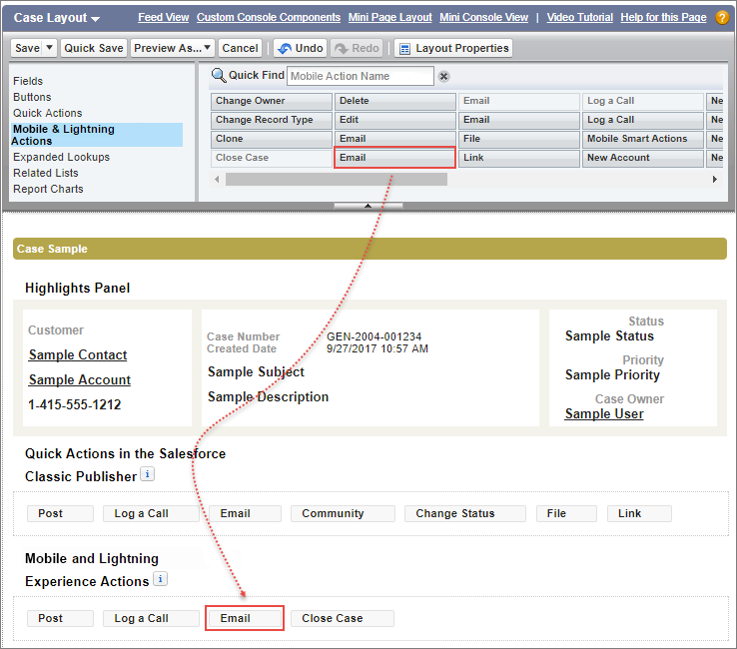Collapse the palette with the up arrow handle
Viewport: 737px width, 649px height.
(x=368, y=206)
